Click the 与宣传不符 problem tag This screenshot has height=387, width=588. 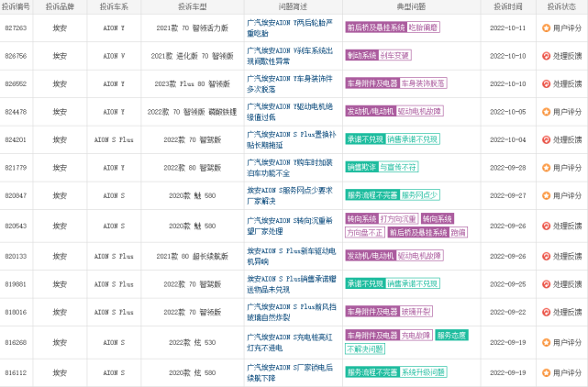(398, 167)
